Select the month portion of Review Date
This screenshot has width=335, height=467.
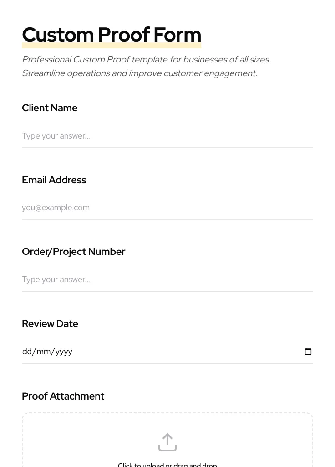click(44, 352)
